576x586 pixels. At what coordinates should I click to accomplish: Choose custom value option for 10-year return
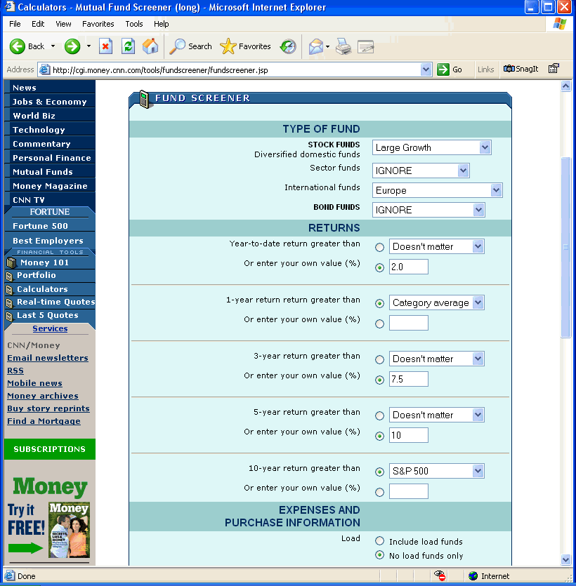pos(379,491)
